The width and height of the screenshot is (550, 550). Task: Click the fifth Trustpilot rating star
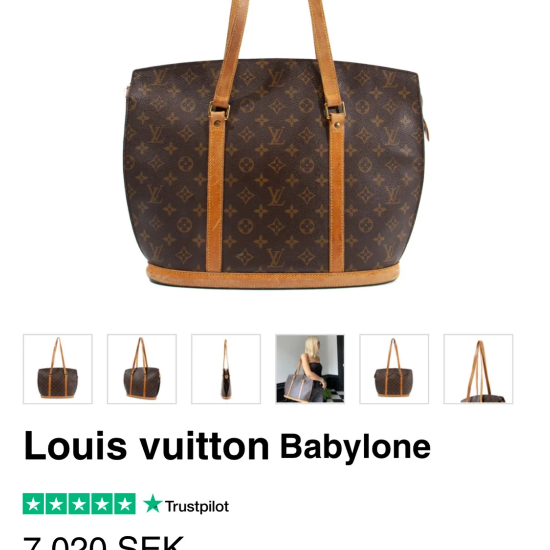pos(125,504)
